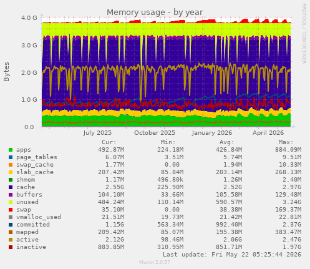Click the Munin 2.0.57 version text

coord(155,262)
